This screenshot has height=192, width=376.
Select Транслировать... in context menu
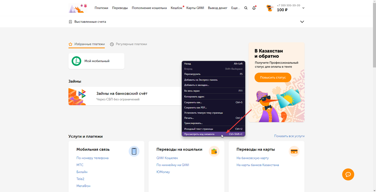coord(213,123)
